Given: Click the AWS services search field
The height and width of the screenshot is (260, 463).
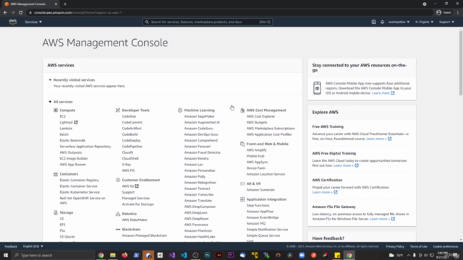Looking at the screenshot, I should pyautogui.click(x=208, y=22).
